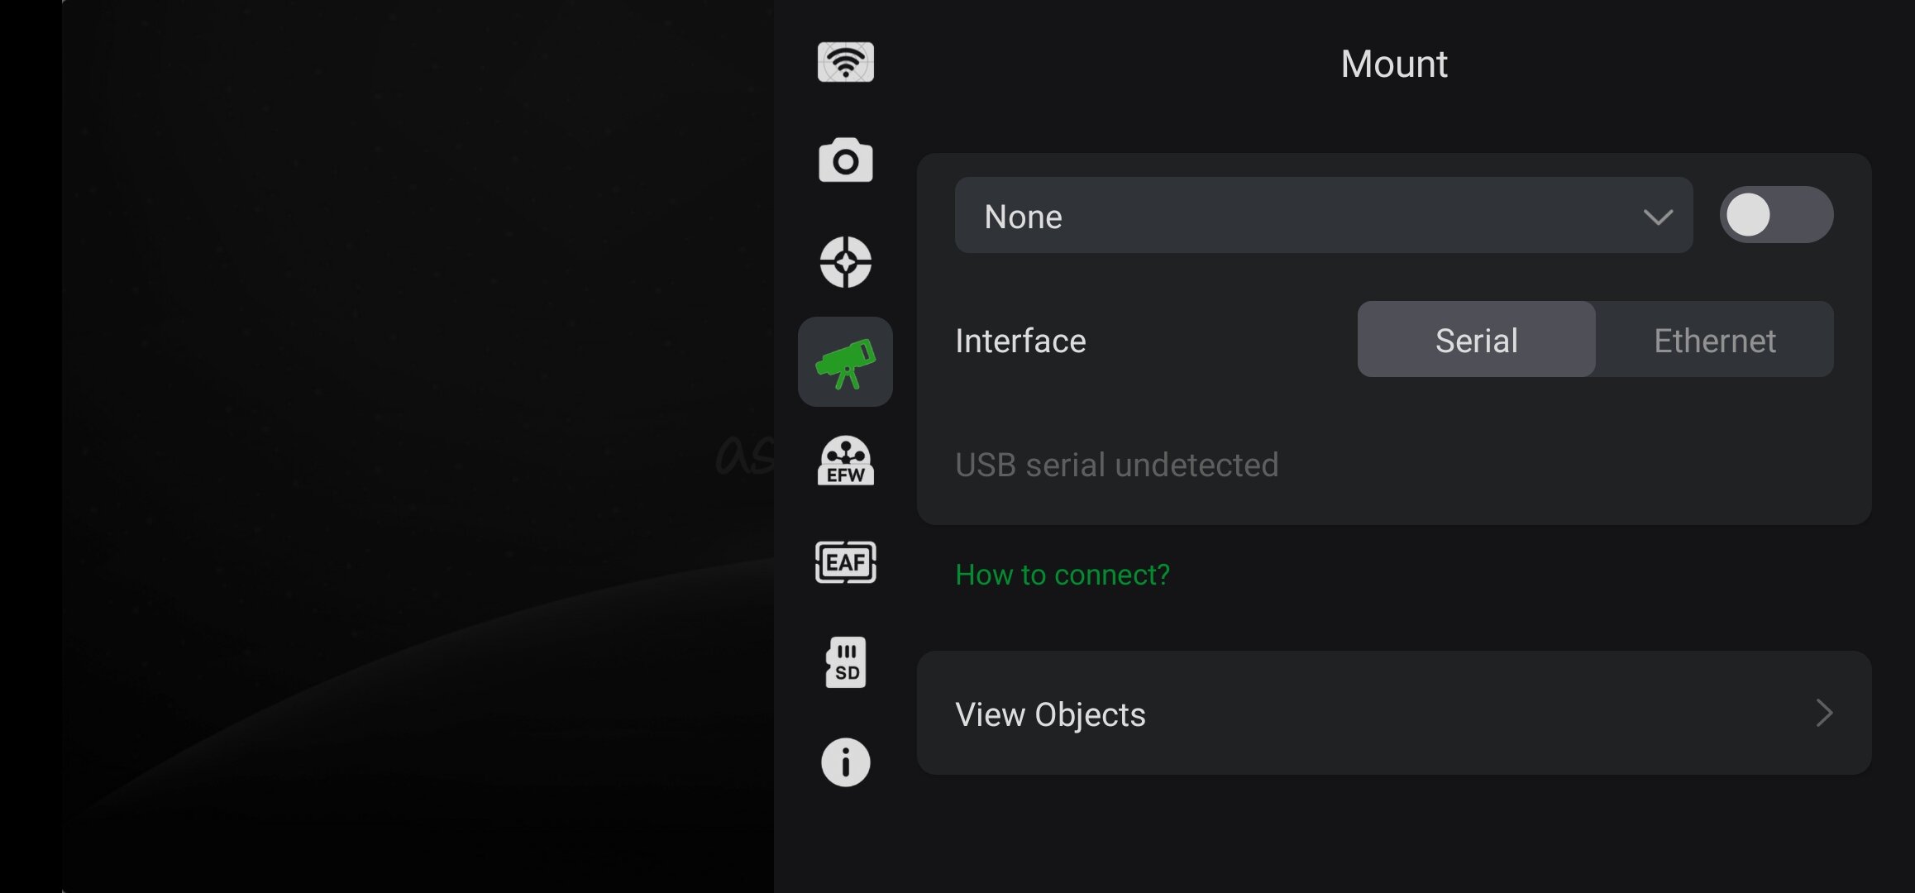Open the info about icon
The image size is (1915, 893).
[845, 762]
